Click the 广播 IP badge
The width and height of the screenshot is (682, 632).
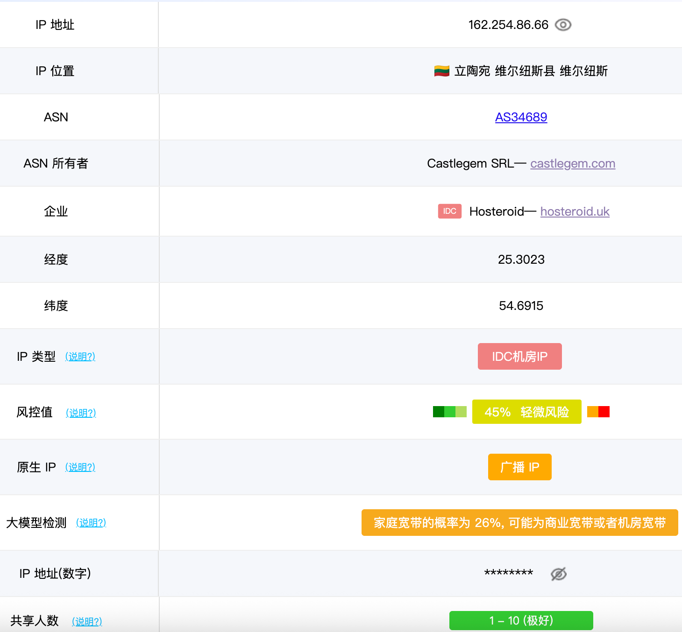click(519, 467)
